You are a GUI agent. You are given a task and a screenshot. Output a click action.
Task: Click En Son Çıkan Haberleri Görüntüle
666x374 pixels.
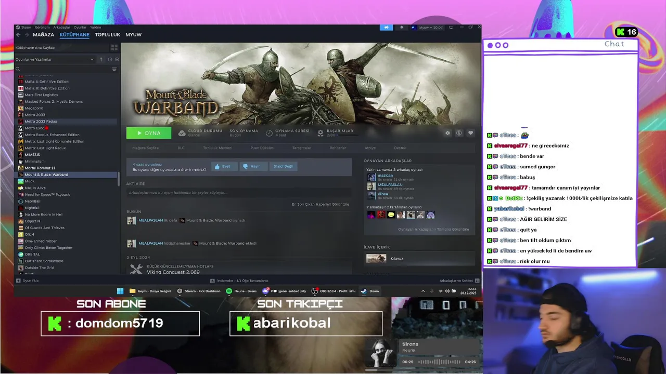(320, 204)
